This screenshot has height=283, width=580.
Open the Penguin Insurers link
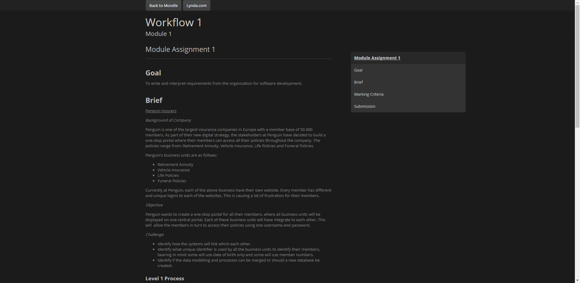coord(161,111)
